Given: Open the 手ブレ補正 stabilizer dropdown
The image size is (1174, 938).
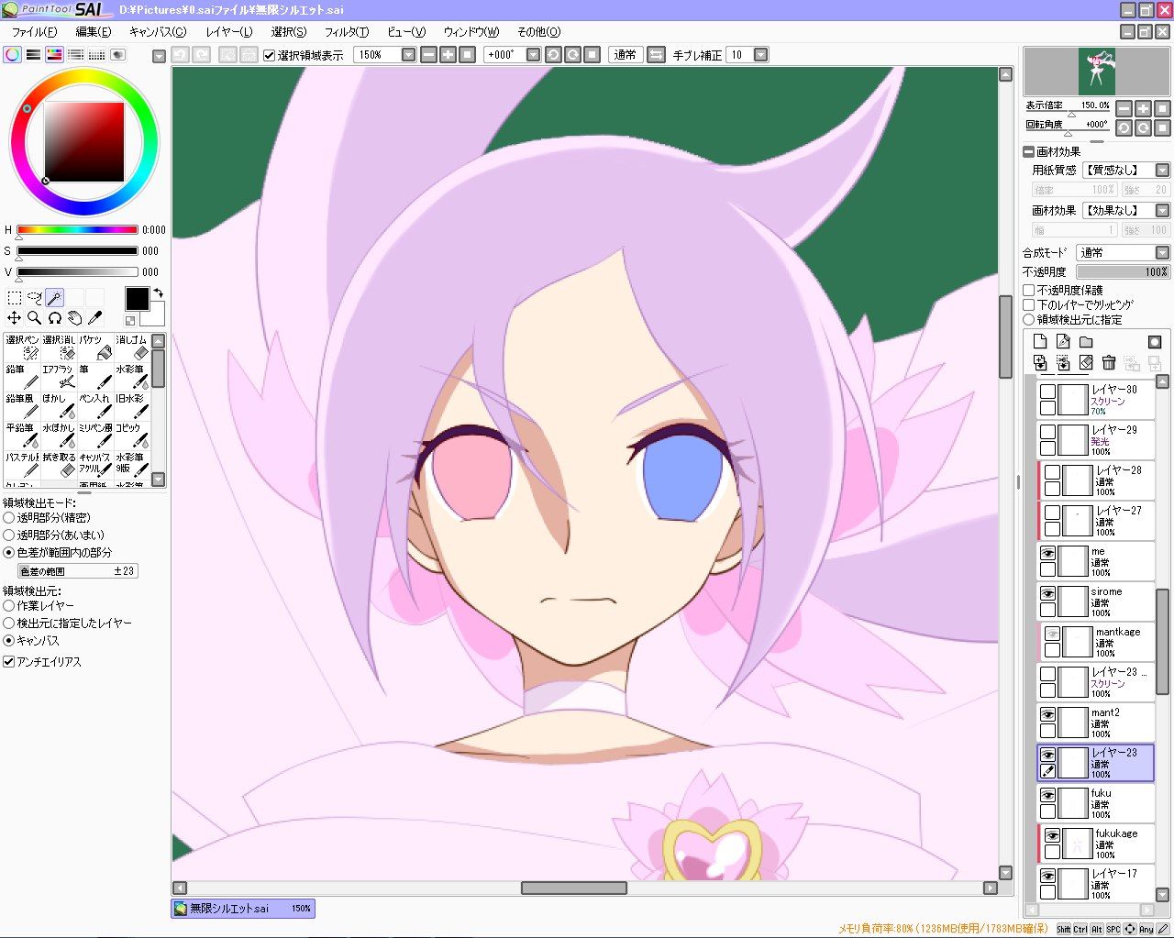Looking at the screenshot, I should tap(760, 55).
